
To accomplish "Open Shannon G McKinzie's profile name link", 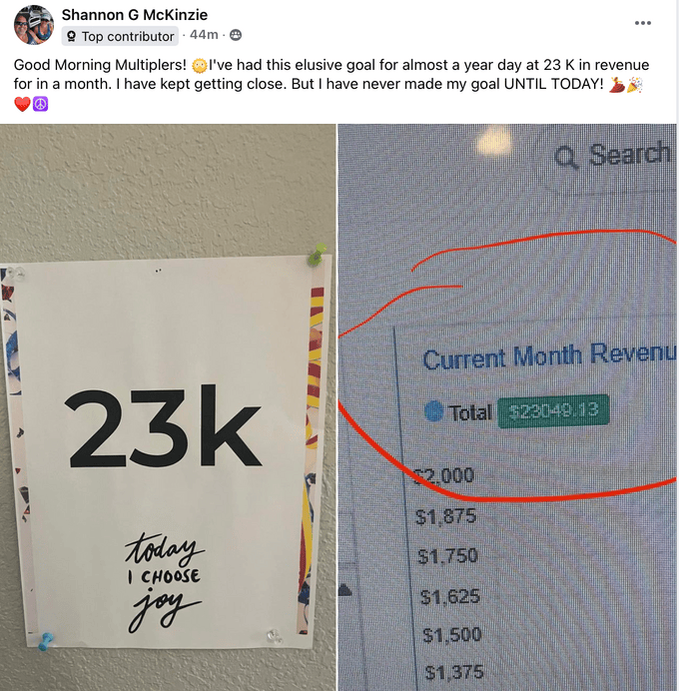I will (135, 15).
